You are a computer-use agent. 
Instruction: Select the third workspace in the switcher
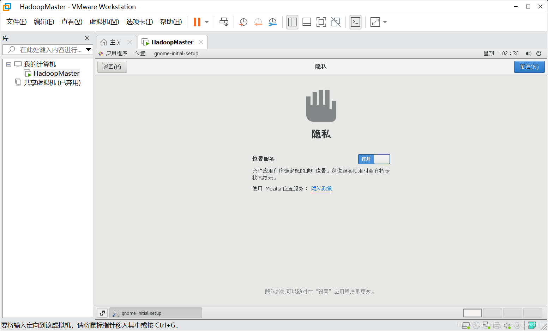coord(513,313)
